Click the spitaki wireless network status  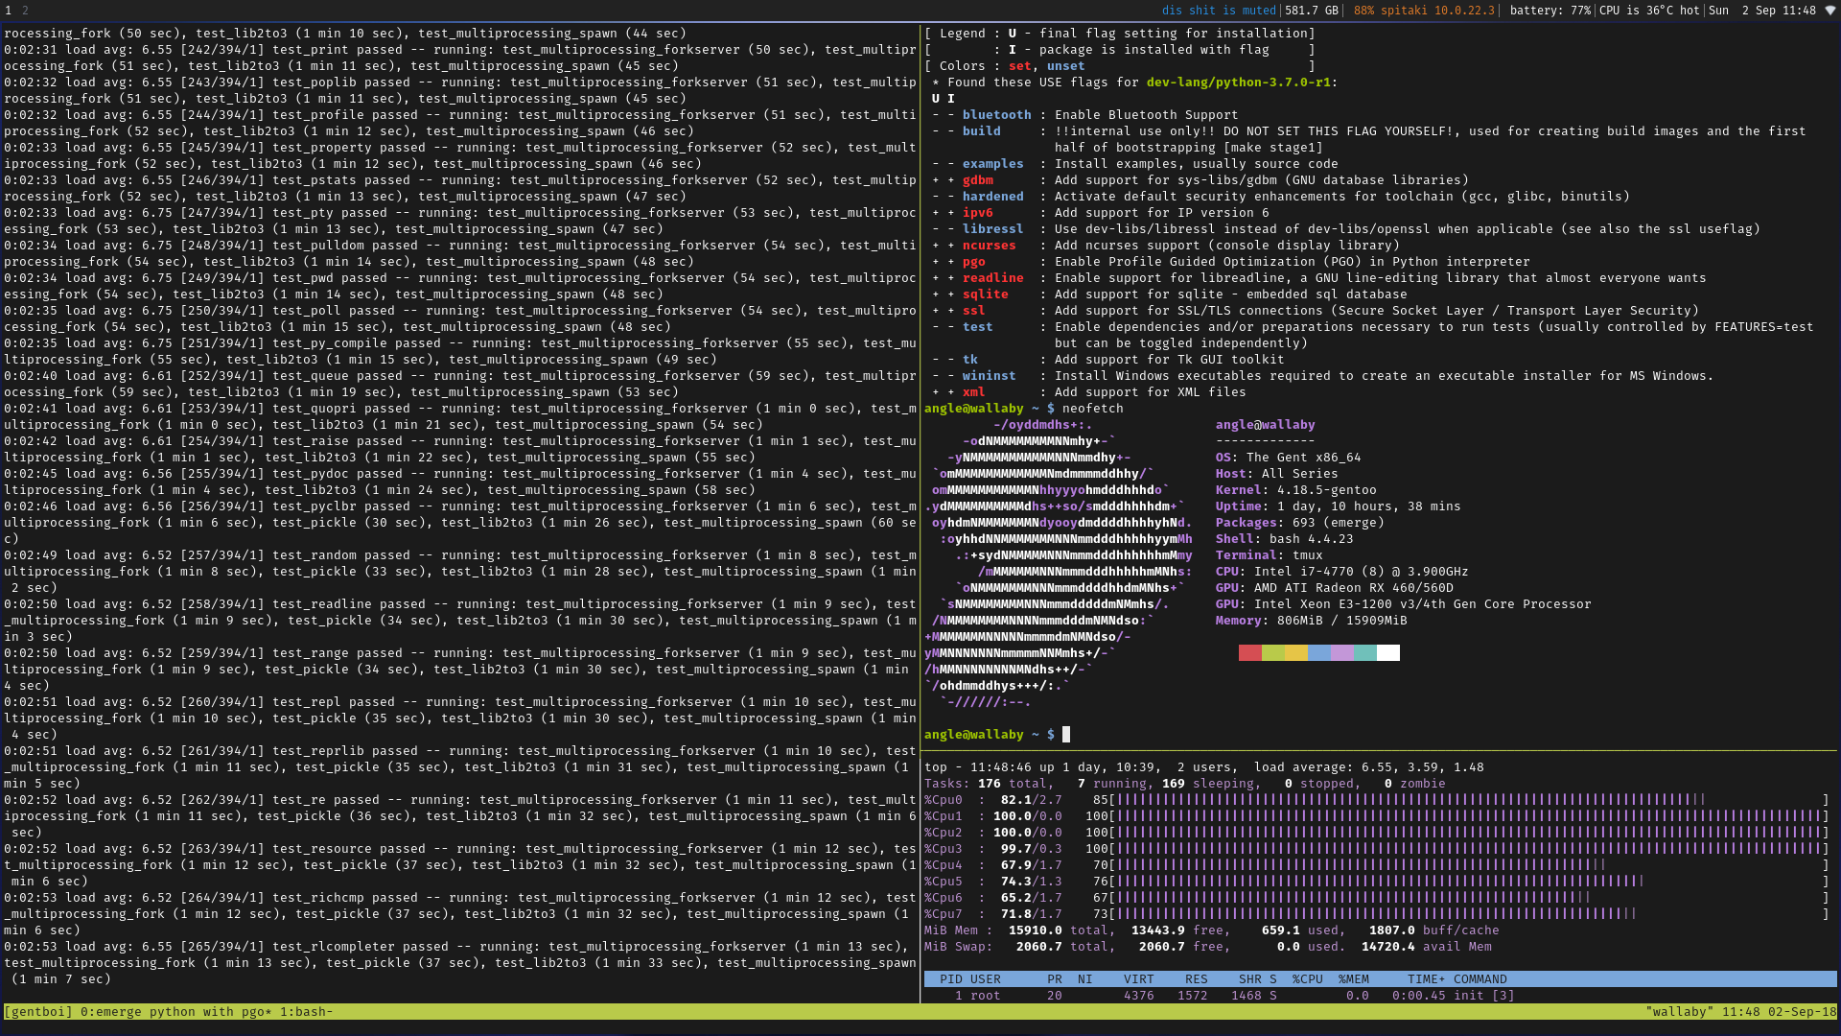pyautogui.click(x=1424, y=11)
